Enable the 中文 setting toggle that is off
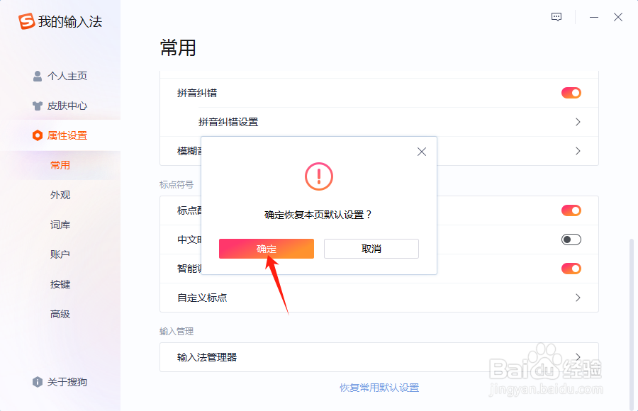Viewport: 638px width, 411px height. click(571, 240)
